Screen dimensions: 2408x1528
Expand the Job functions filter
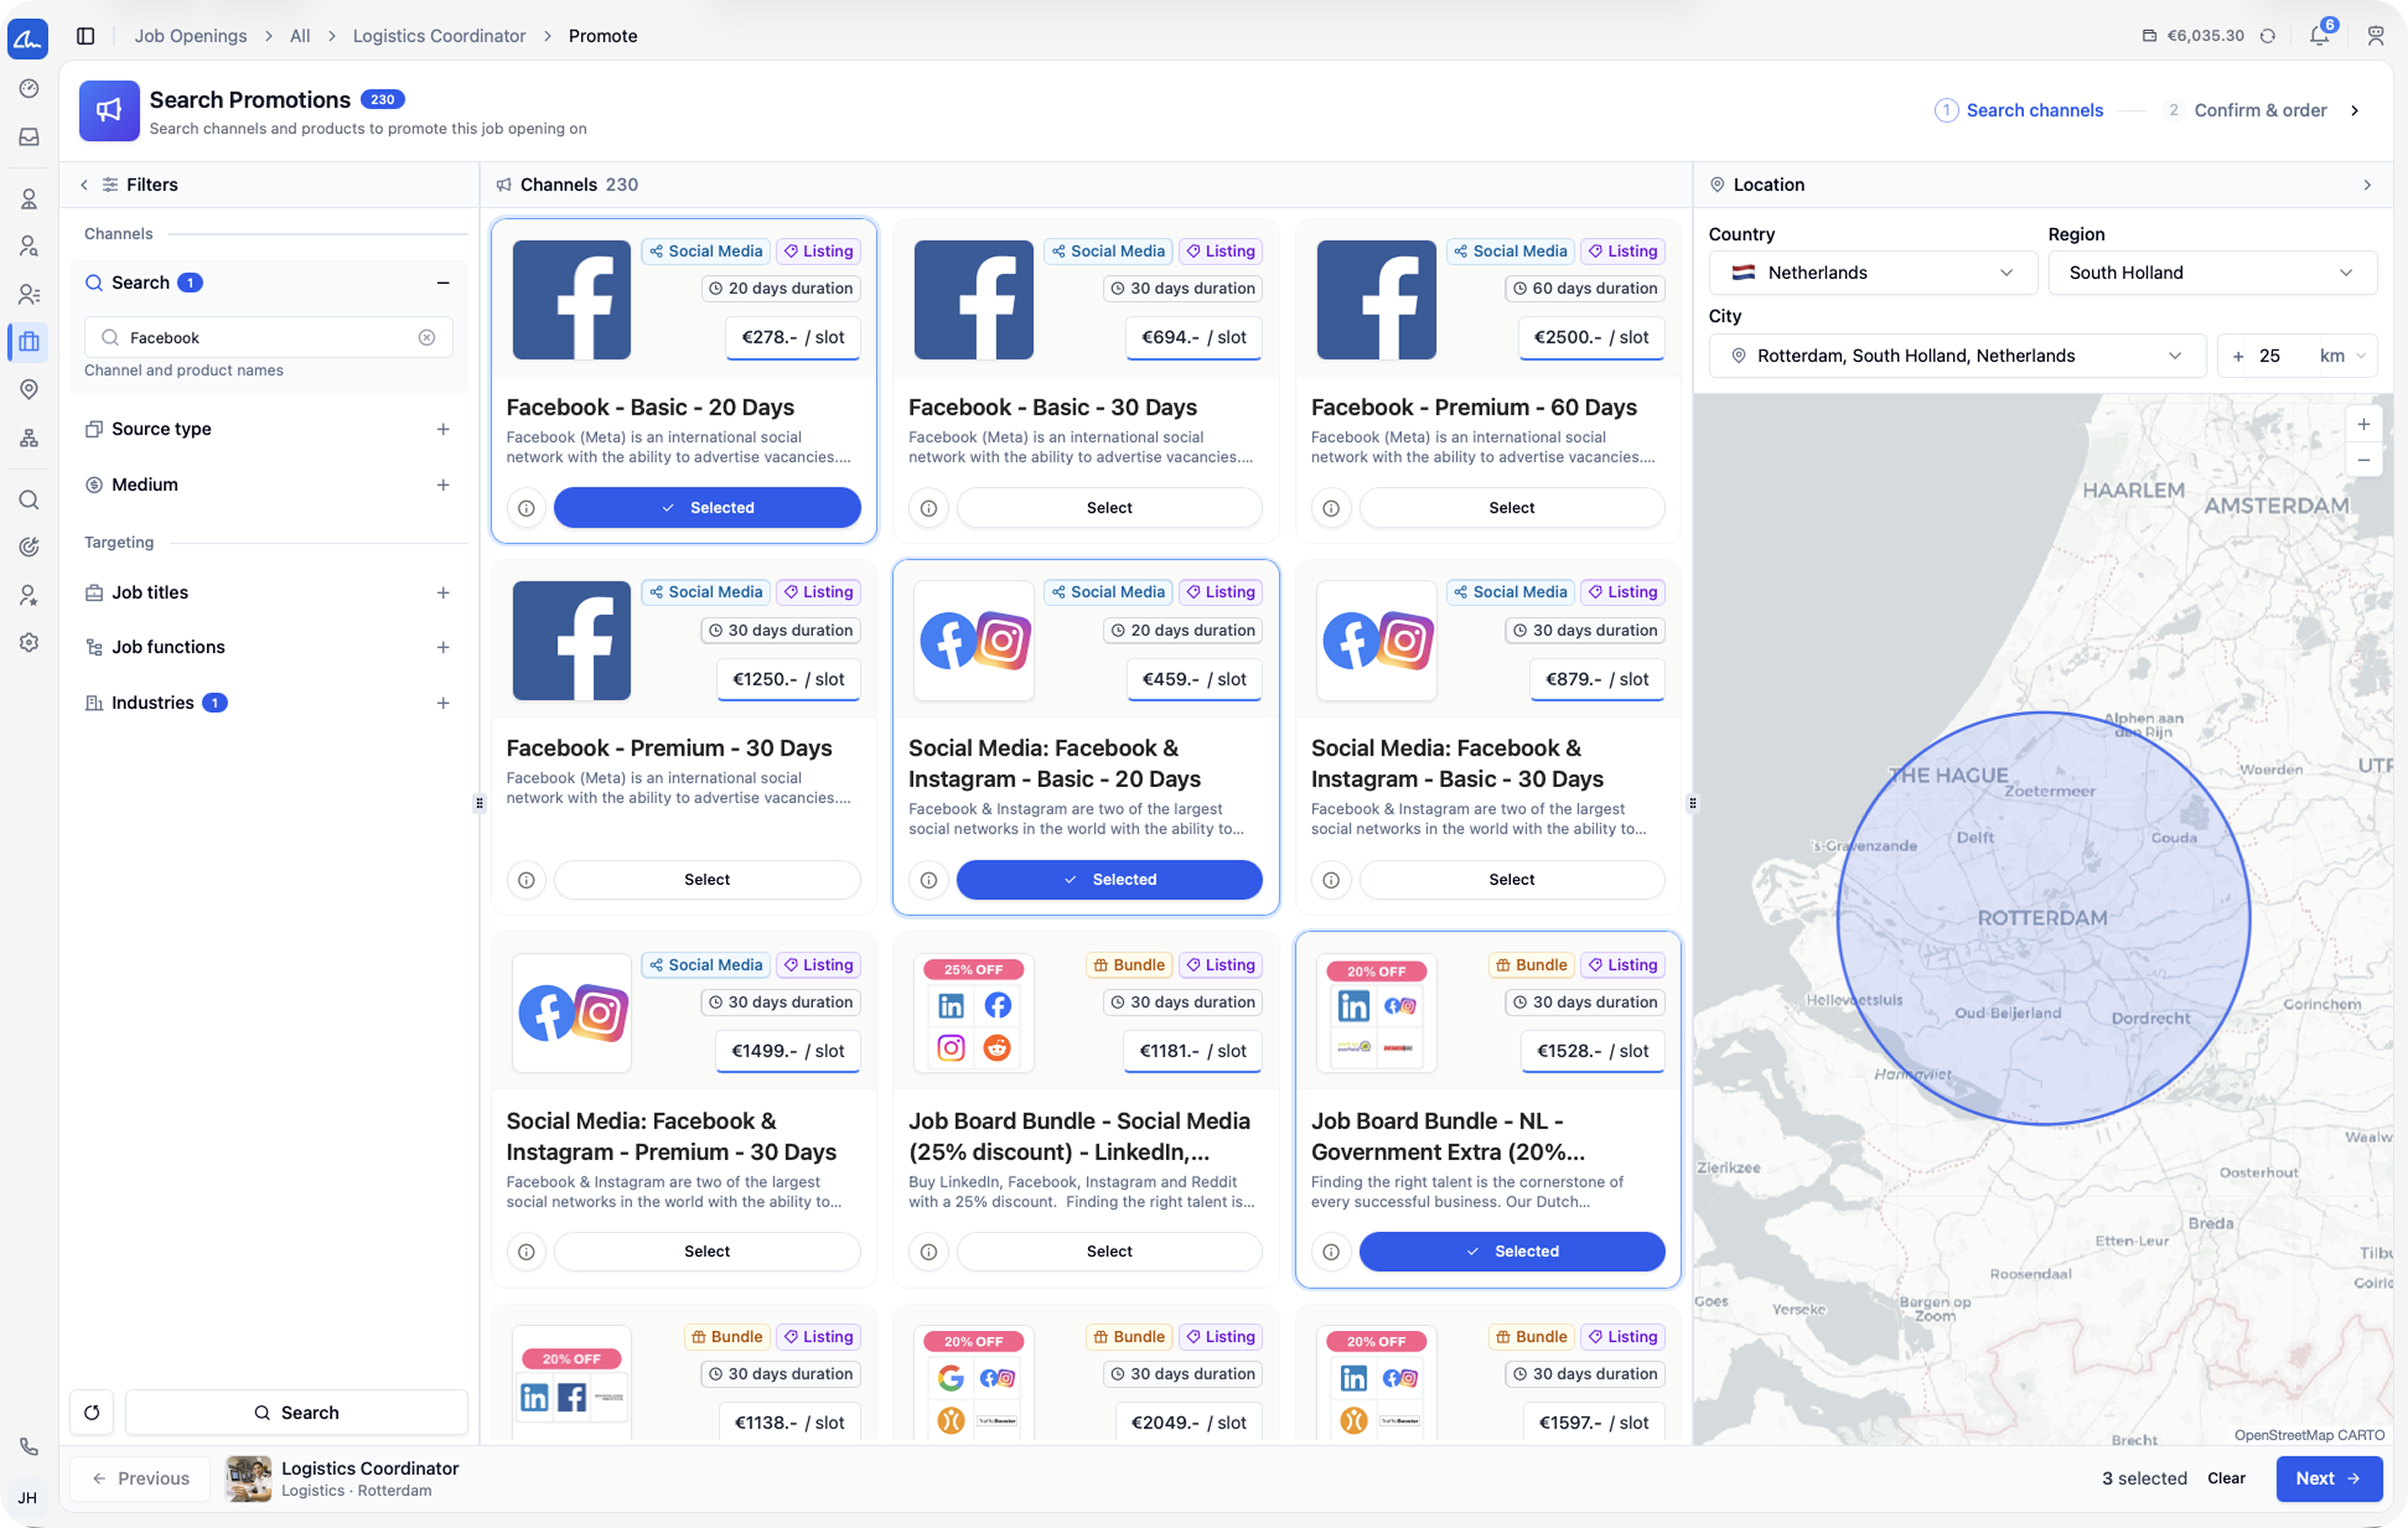443,647
